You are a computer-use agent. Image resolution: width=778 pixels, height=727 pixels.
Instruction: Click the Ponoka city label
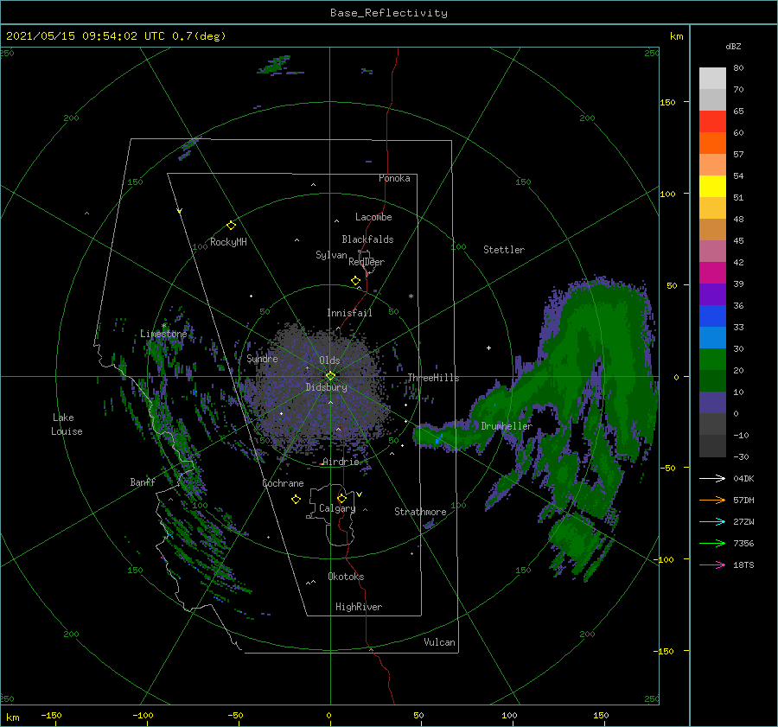click(394, 178)
